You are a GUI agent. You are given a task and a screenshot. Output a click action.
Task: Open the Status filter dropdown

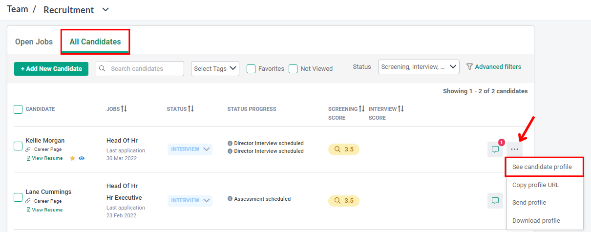419,67
